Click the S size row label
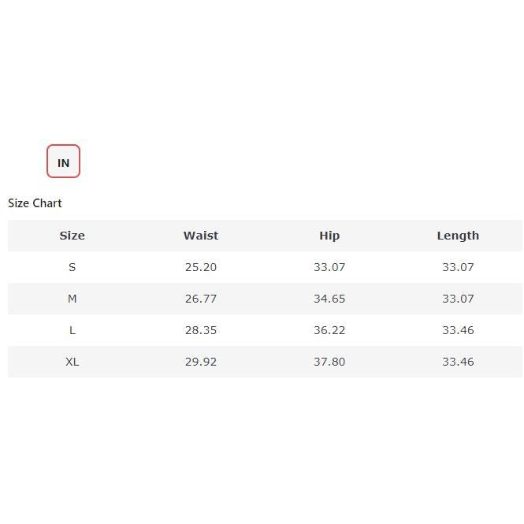The width and height of the screenshot is (524, 524). 72,267
